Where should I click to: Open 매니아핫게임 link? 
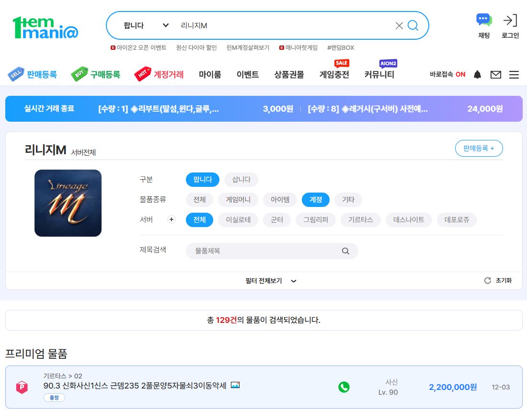(x=298, y=48)
